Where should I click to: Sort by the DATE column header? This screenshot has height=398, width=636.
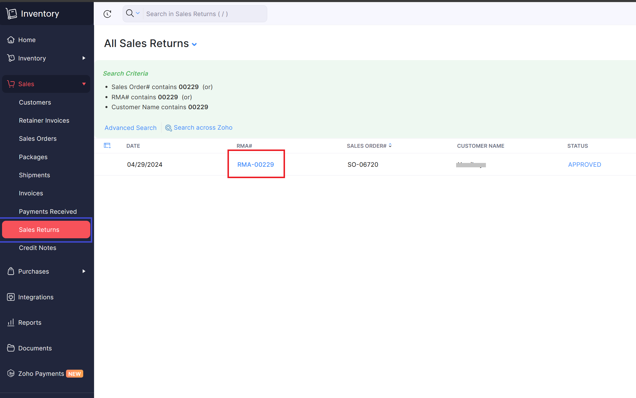click(133, 146)
